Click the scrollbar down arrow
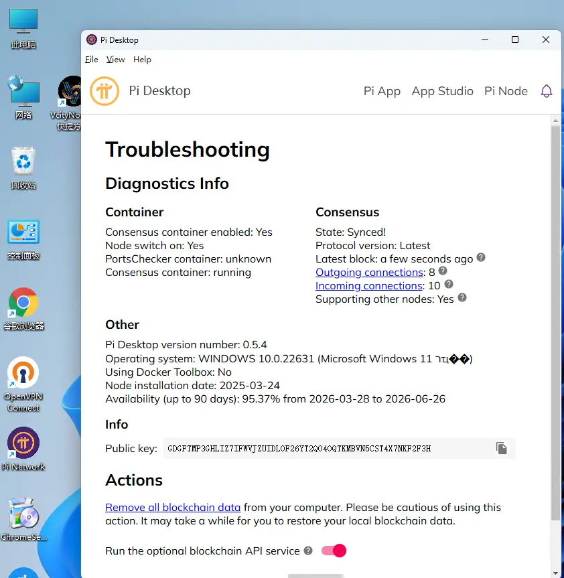 pyautogui.click(x=555, y=573)
